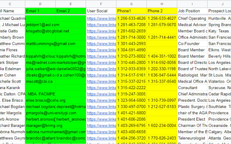The image size is (231, 144).
Task: Select cell mattlcummings@gmail.com
Action: point(40,44)
